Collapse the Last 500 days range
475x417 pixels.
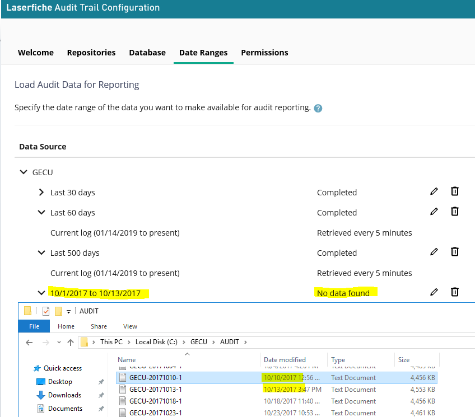(x=41, y=252)
